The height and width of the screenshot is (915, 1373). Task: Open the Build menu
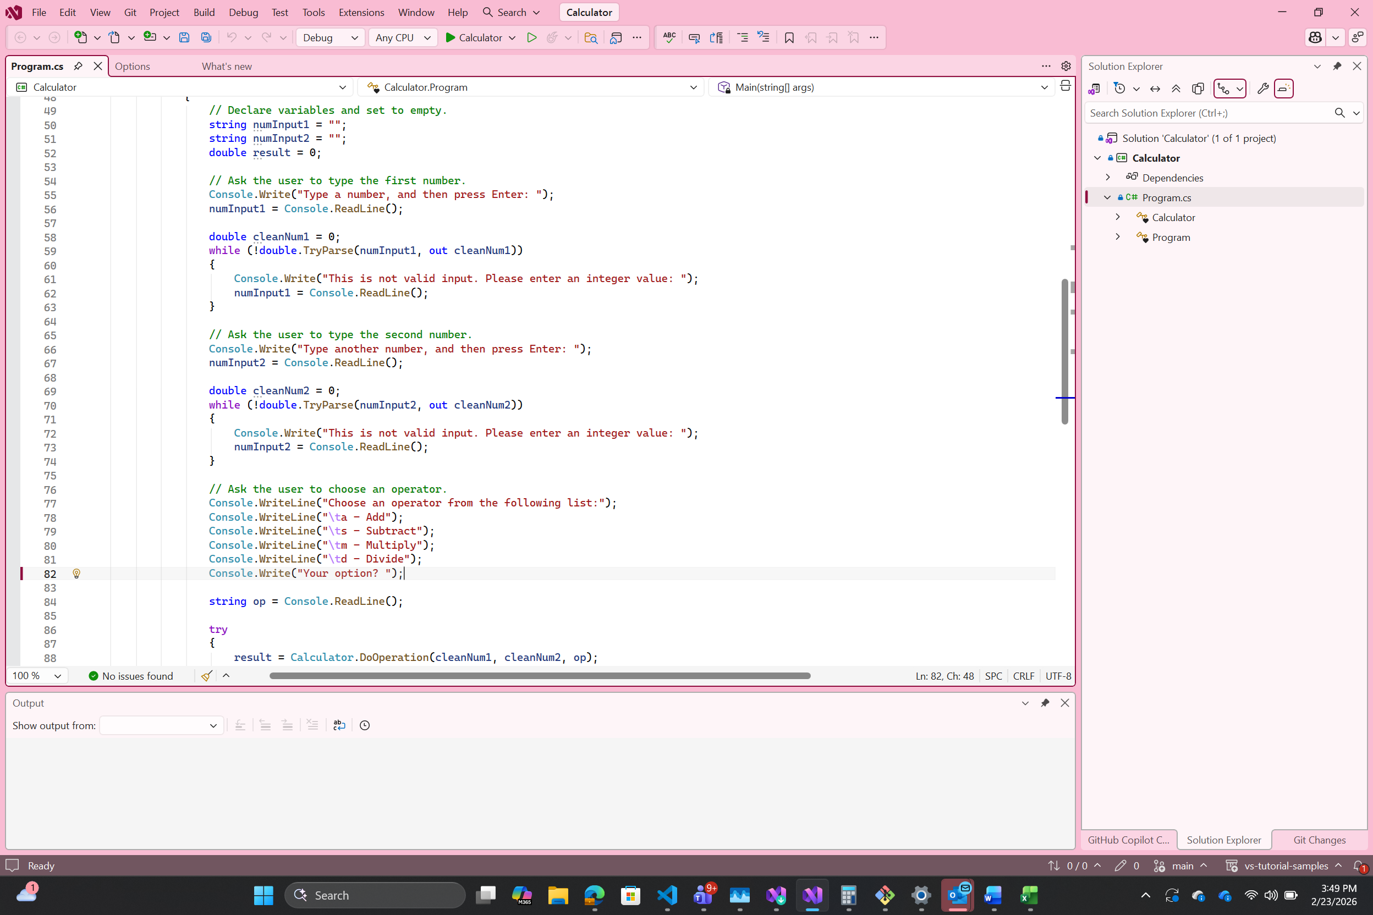coord(204,12)
